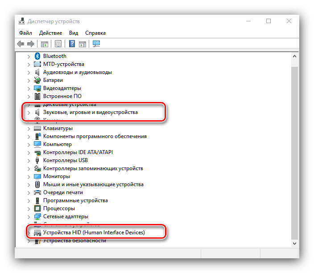
Task: Select Устройства HID (Human Interface Devices) text
Action: (94, 232)
